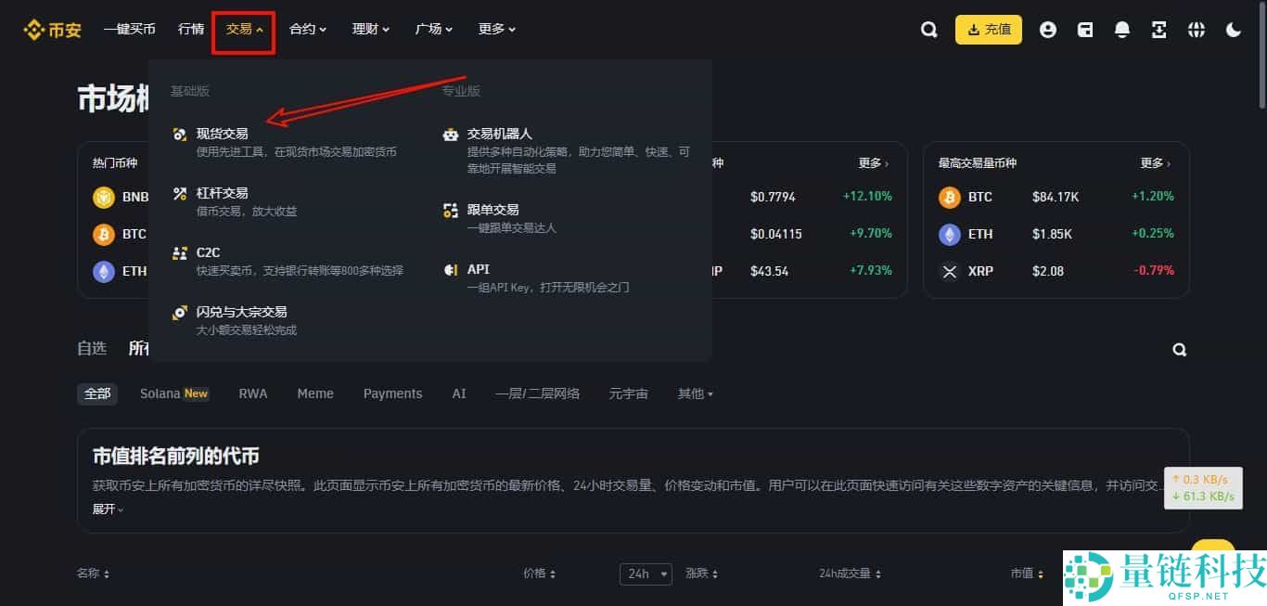This screenshot has width=1267, height=606.
Task: Open the search magnifier in the top bar
Action: (x=929, y=29)
